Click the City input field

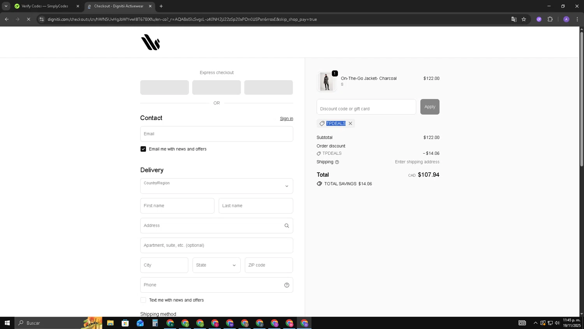(164, 265)
